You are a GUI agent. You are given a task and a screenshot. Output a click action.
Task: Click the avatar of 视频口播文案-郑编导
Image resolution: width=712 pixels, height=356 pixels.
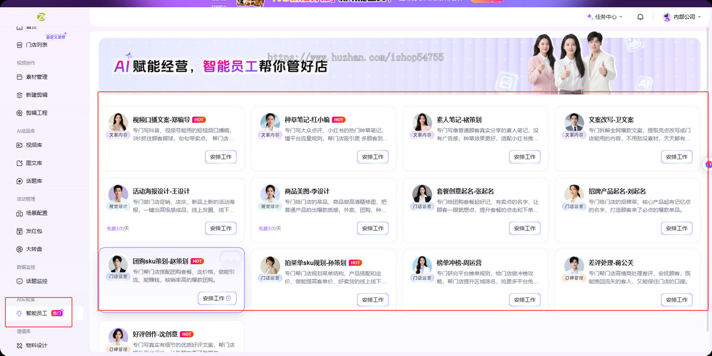(x=118, y=123)
